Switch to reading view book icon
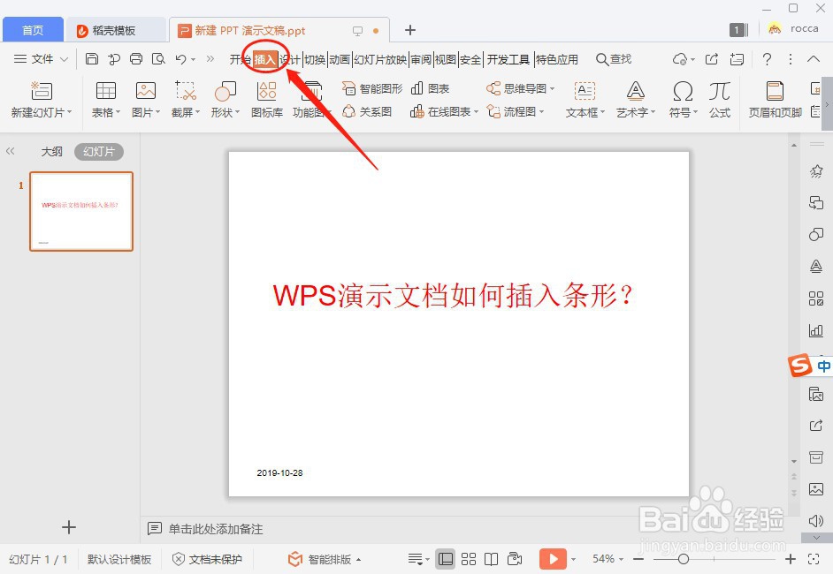This screenshot has width=833, height=574. (x=492, y=559)
